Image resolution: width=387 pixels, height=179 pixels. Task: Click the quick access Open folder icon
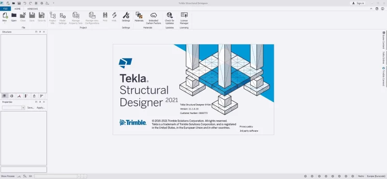pyautogui.click(x=14, y=3)
